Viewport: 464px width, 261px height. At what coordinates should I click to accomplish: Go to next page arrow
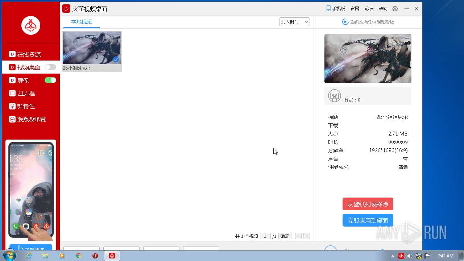click(x=307, y=236)
